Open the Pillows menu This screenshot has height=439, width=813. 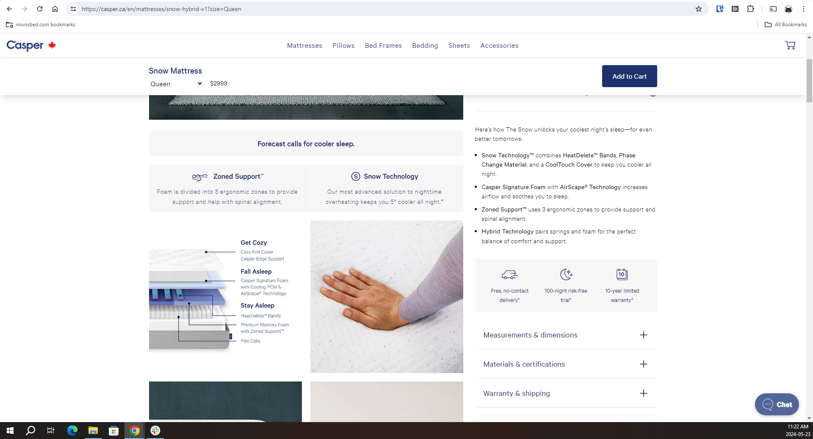point(343,46)
